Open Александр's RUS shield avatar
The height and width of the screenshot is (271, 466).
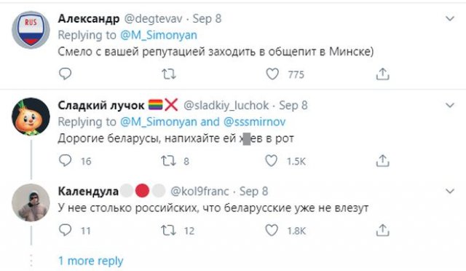tap(31, 30)
